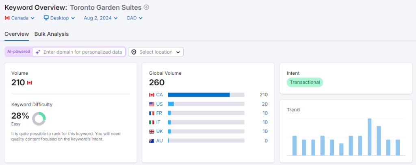This screenshot has height=165, width=416.
Task: Click the US volume value 20
Action: click(265, 104)
